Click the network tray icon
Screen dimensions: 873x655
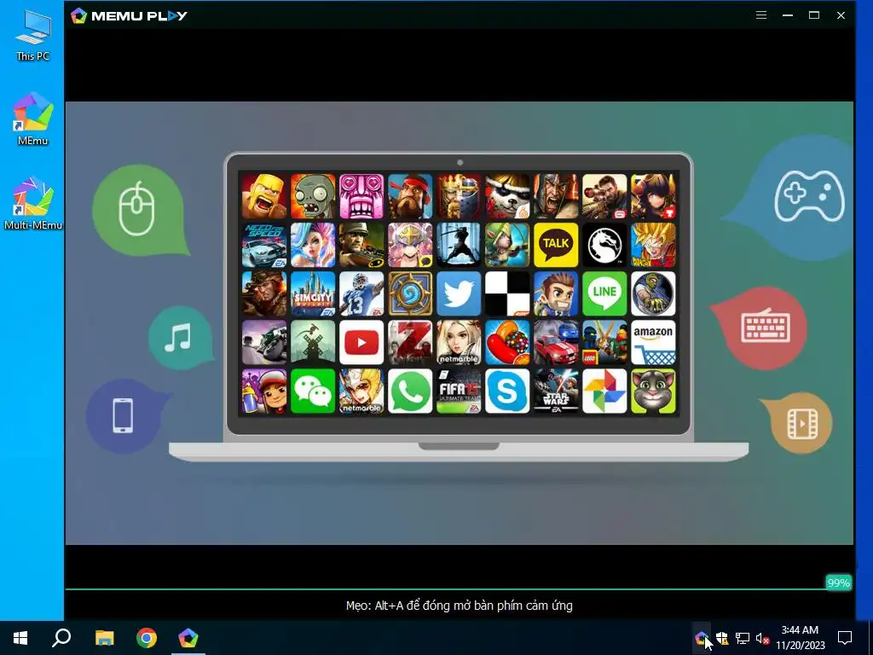tap(743, 638)
